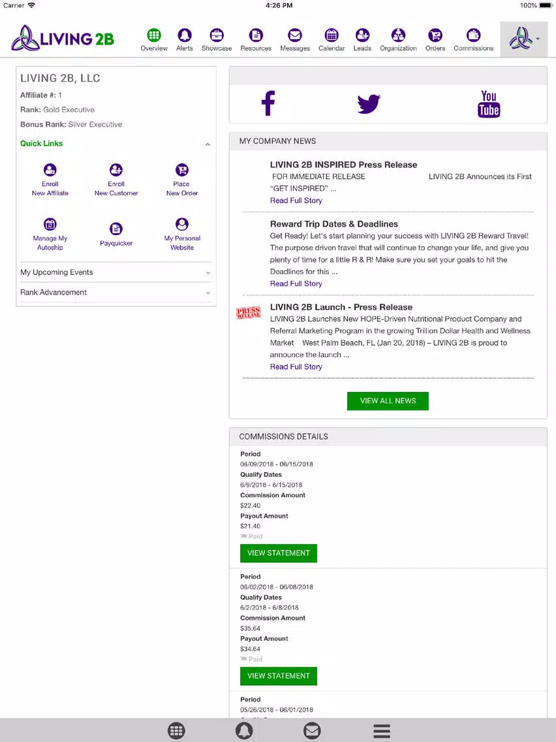The width and height of the screenshot is (556, 742).
Task: View statement for period 06/02/2018 - 06/08/2018
Action: 279,676
